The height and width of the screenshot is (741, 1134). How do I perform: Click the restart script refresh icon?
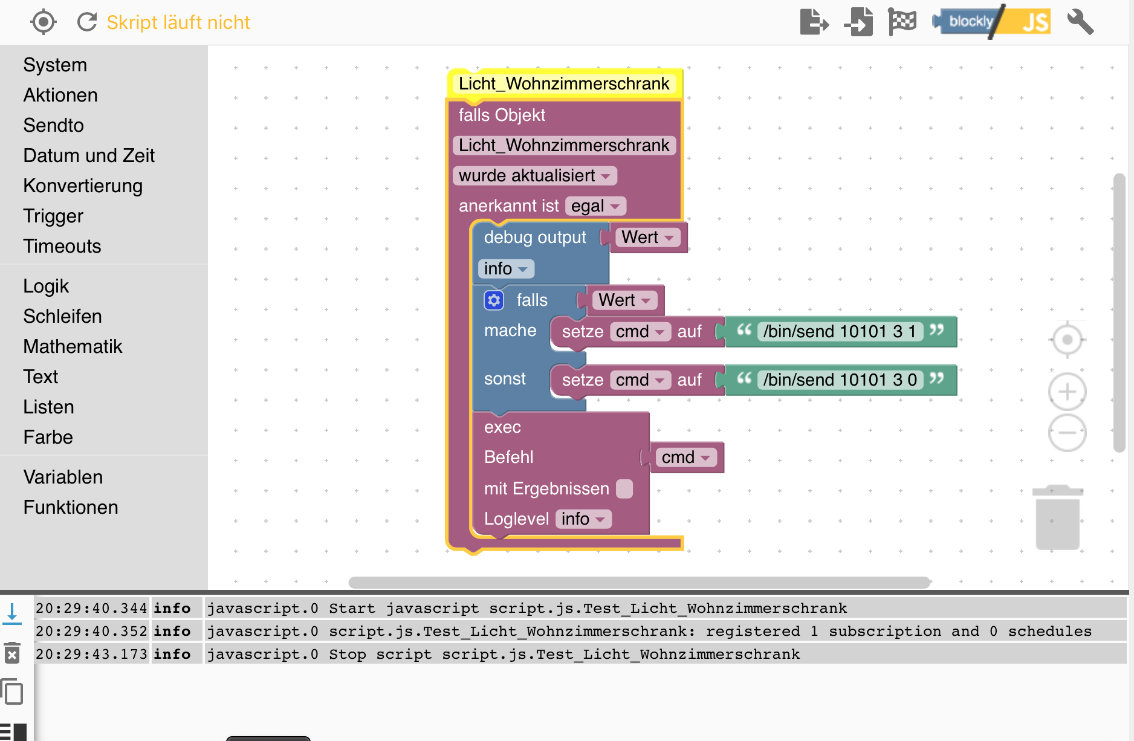pos(87,22)
